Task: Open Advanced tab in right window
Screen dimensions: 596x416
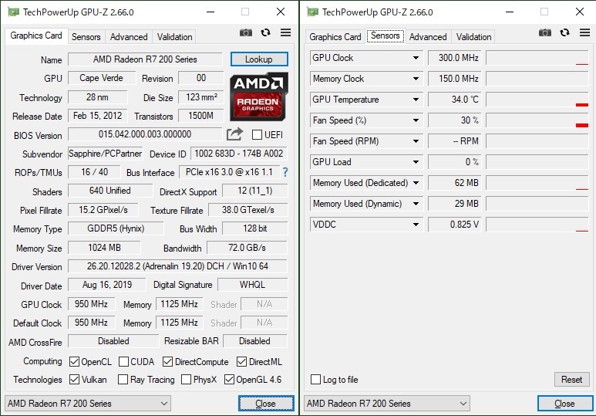Action: click(x=428, y=37)
